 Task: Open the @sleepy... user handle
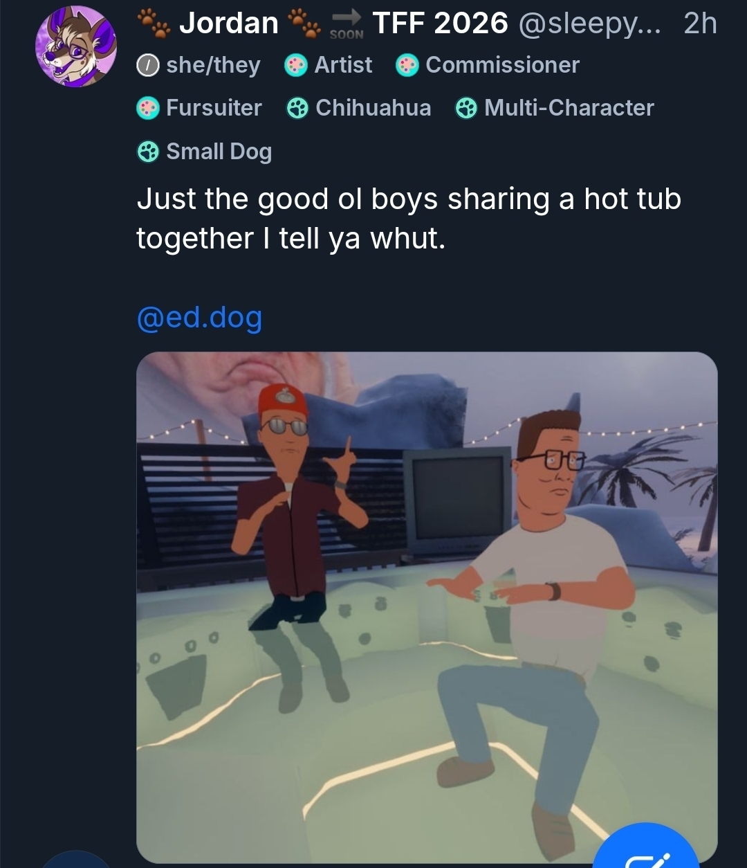tap(589, 24)
